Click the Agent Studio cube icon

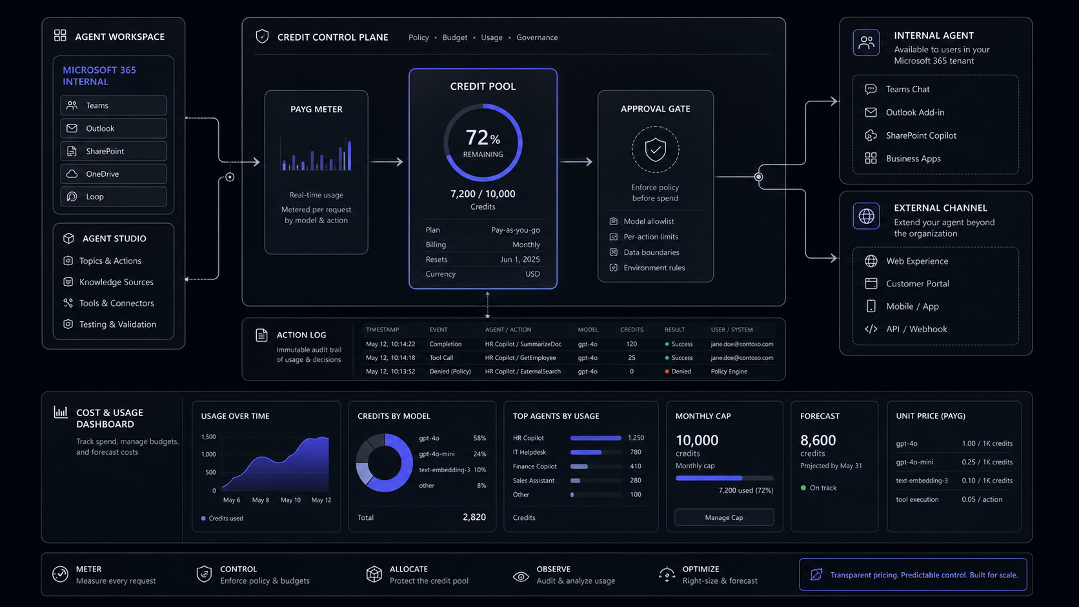pos(68,238)
